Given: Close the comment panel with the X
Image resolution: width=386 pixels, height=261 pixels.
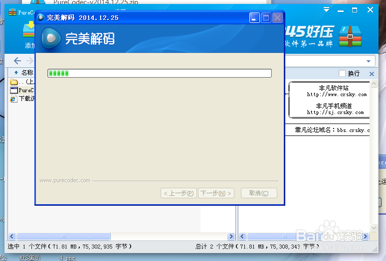Looking at the screenshot, I should 372,74.
